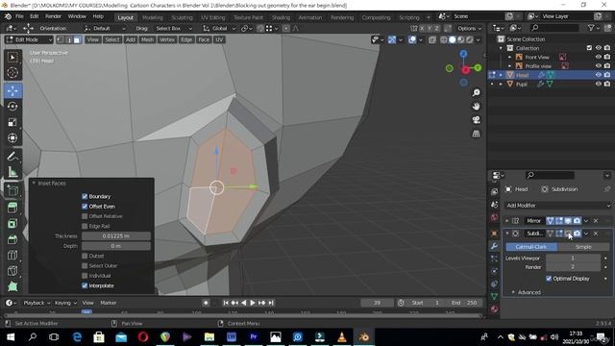This screenshot has width=615, height=346.
Task: Remove the Subdivision modifier
Action: coord(596,234)
